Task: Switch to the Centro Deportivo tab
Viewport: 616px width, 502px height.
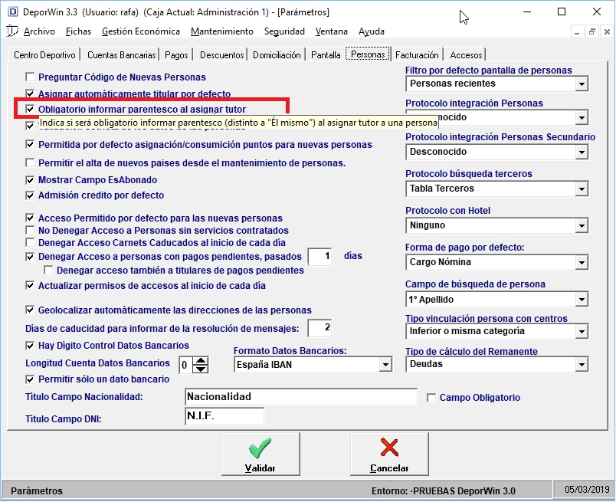Action: pyautogui.click(x=44, y=55)
